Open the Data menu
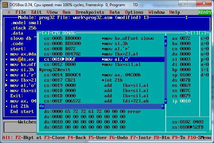Screen dimensions: 214x143 (115, 12)
